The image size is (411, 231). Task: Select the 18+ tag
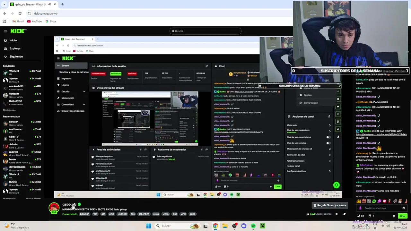point(95,214)
